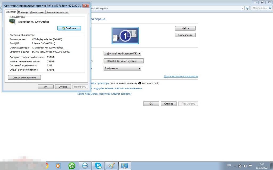Viewport: 273px width, 170px height.
Task: Open the make text larger or smaller link
Action: [116, 88]
